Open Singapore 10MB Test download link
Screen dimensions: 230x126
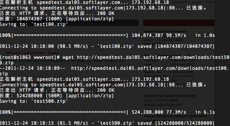click(103, 87)
